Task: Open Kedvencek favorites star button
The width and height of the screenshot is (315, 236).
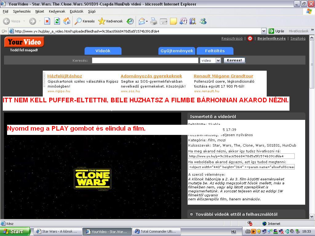Action: point(110,21)
